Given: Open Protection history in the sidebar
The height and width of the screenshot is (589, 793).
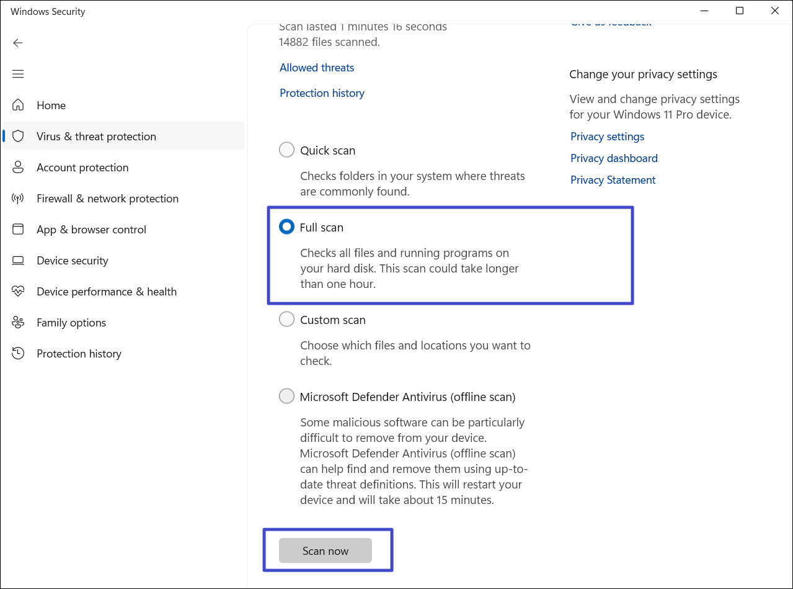Looking at the screenshot, I should (x=79, y=354).
